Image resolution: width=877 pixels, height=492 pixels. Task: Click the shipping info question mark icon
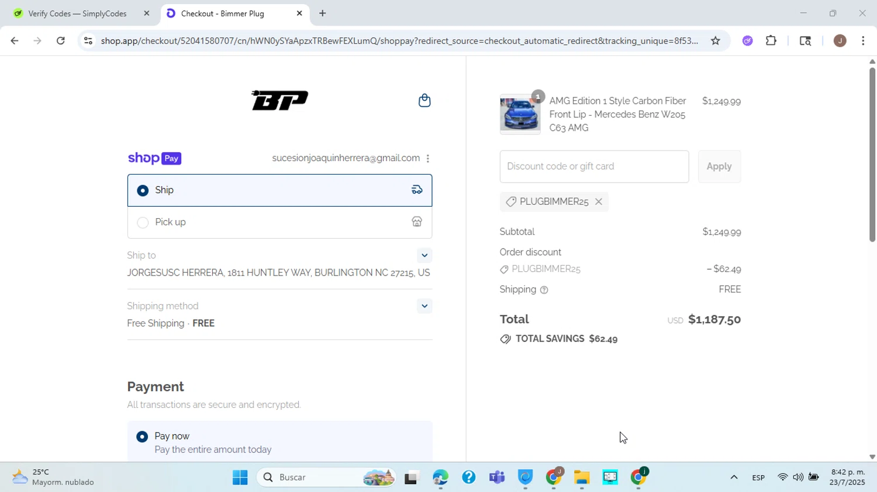pos(544,290)
